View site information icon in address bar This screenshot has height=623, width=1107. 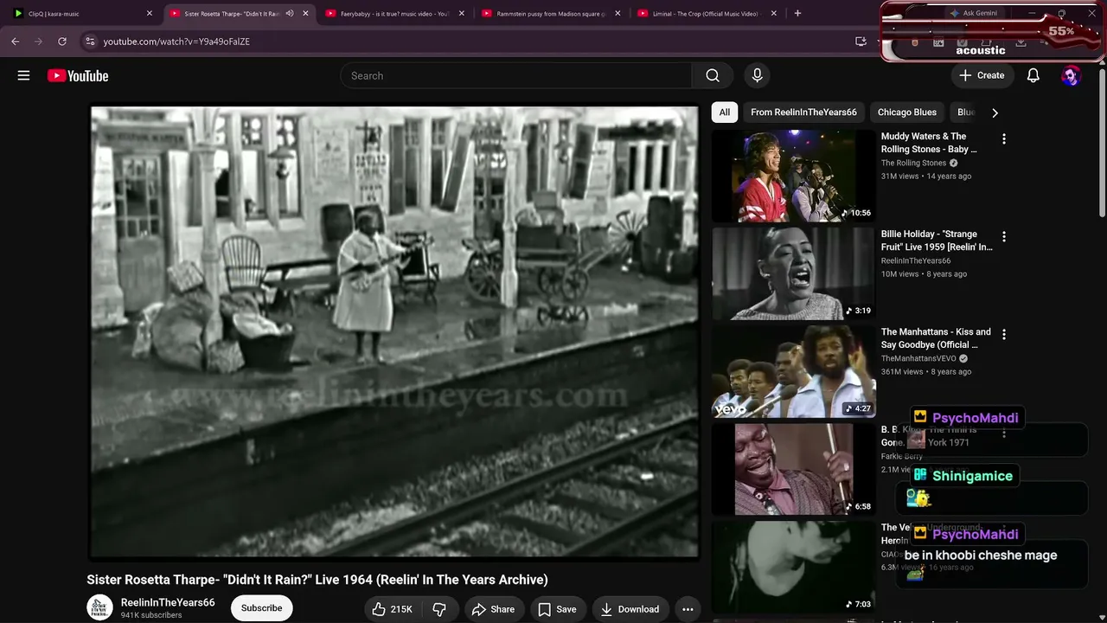tap(90, 41)
